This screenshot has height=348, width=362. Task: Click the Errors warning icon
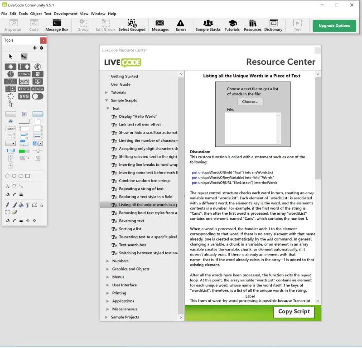[x=181, y=25]
